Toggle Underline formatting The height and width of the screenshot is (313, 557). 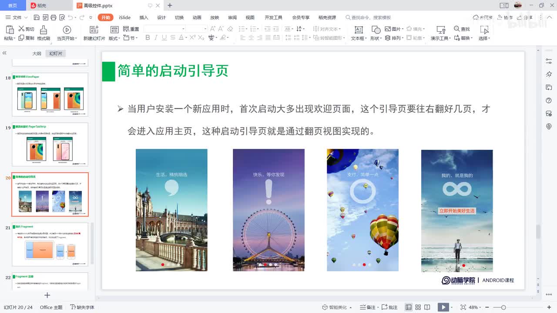164,38
